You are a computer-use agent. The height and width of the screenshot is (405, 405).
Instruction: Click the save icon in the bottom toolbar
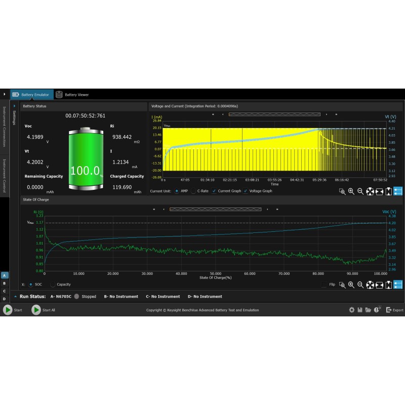coord(360,310)
